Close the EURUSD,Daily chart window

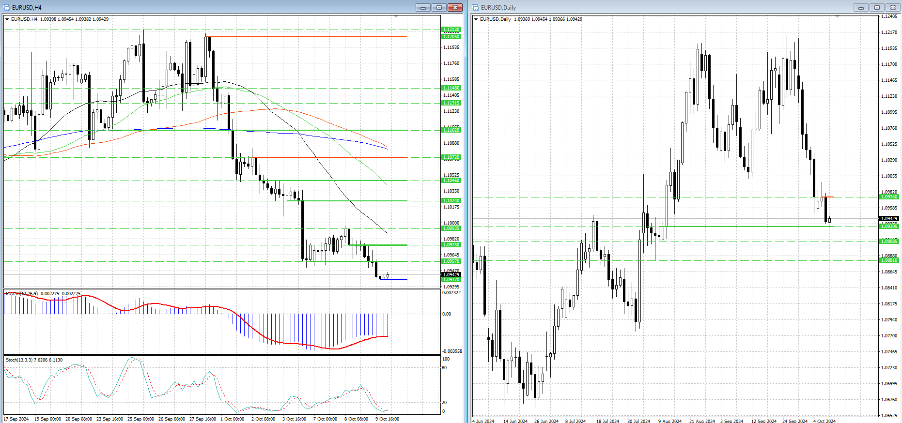coord(893,7)
